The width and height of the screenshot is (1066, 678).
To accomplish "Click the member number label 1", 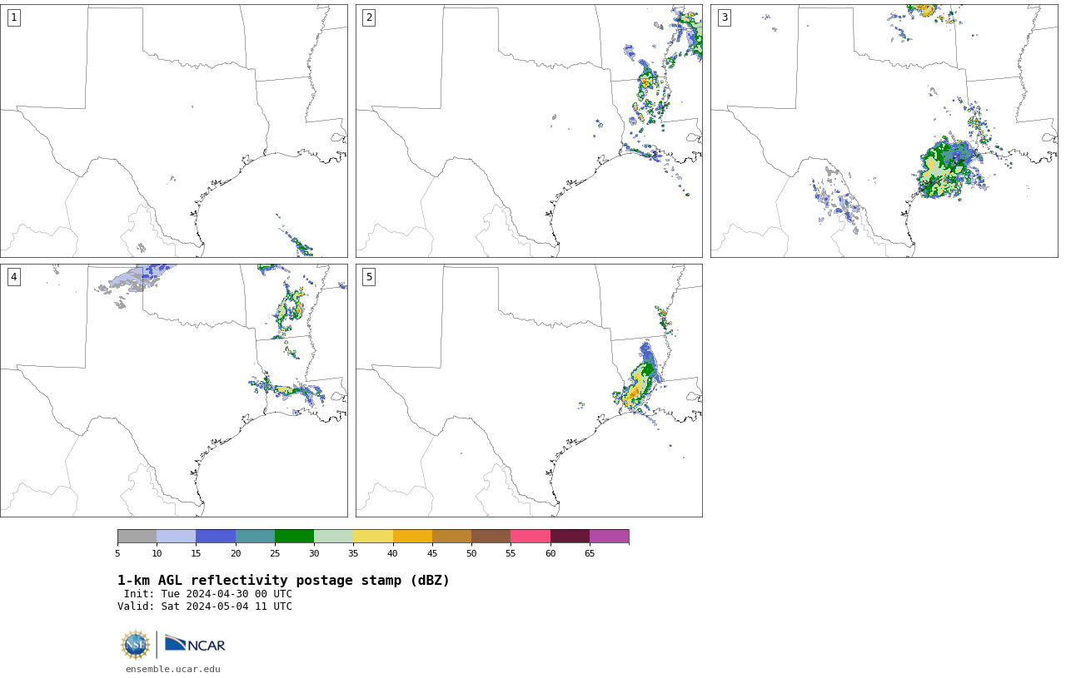I will (x=13, y=17).
